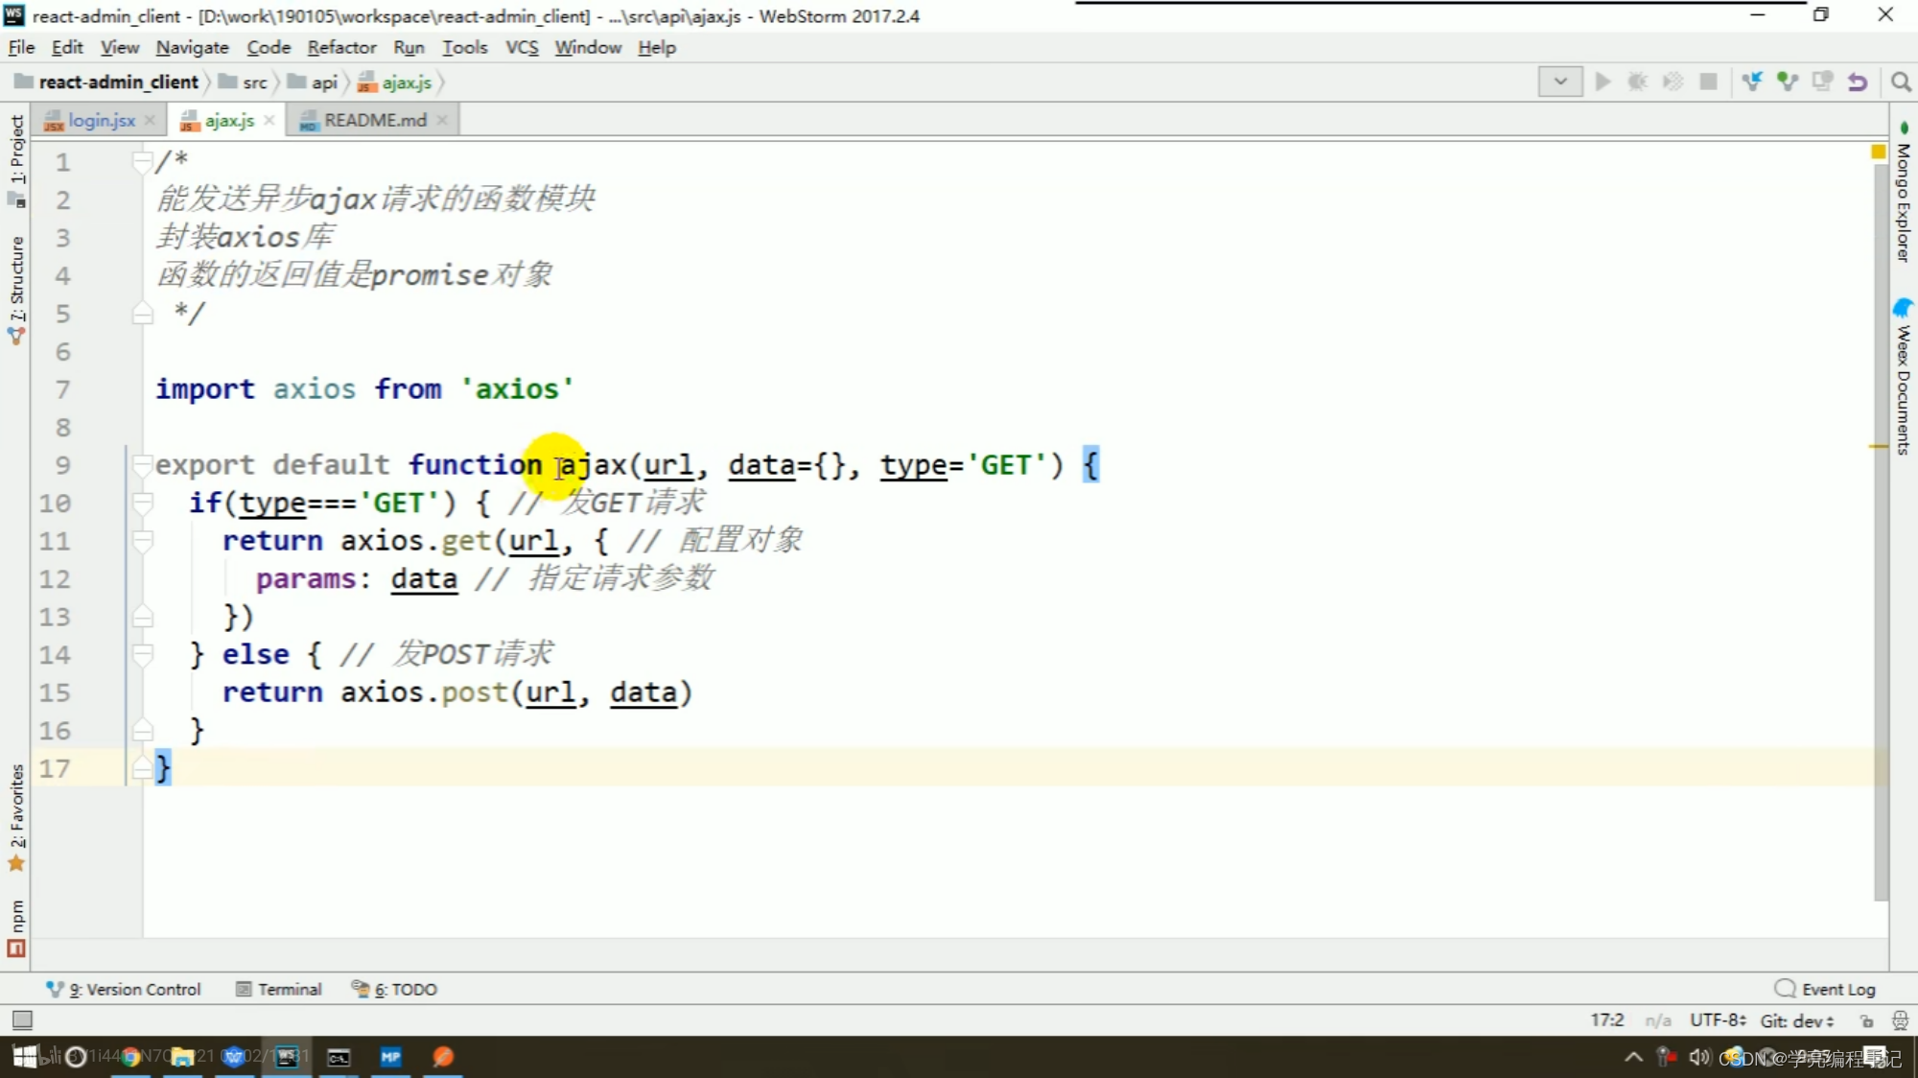The width and height of the screenshot is (1918, 1078).
Task: Open the Edit menu
Action: (67, 47)
